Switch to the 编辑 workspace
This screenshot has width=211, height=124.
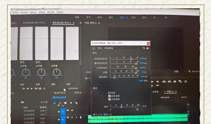(x=77, y=17)
